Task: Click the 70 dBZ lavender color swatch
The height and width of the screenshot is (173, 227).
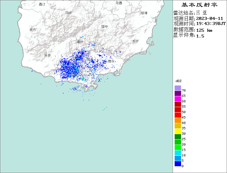Action: pyautogui.click(x=178, y=88)
